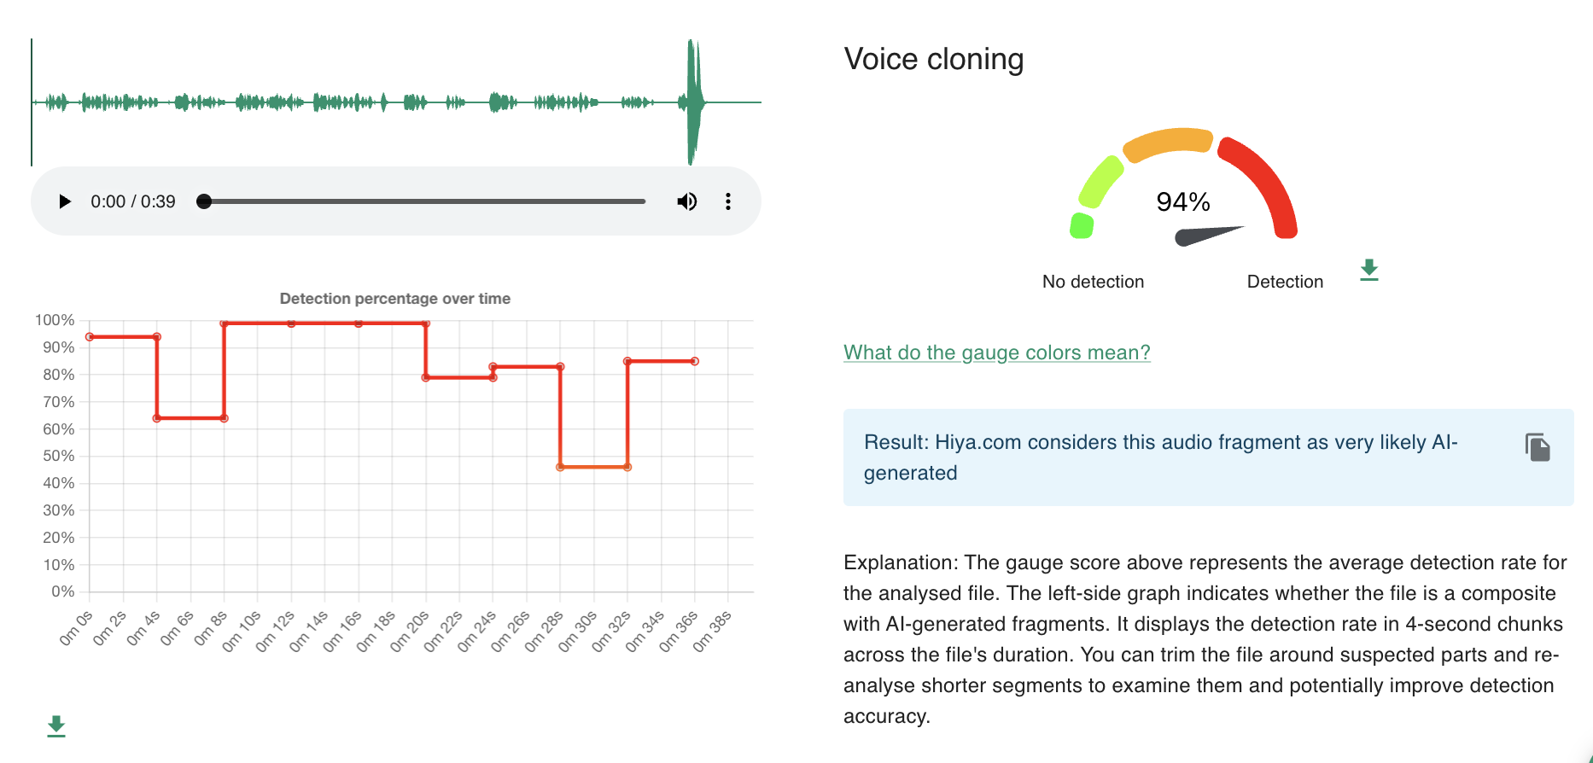Open audio player three-dot options menu
Image resolution: width=1593 pixels, height=763 pixels.
click(728, 201)
